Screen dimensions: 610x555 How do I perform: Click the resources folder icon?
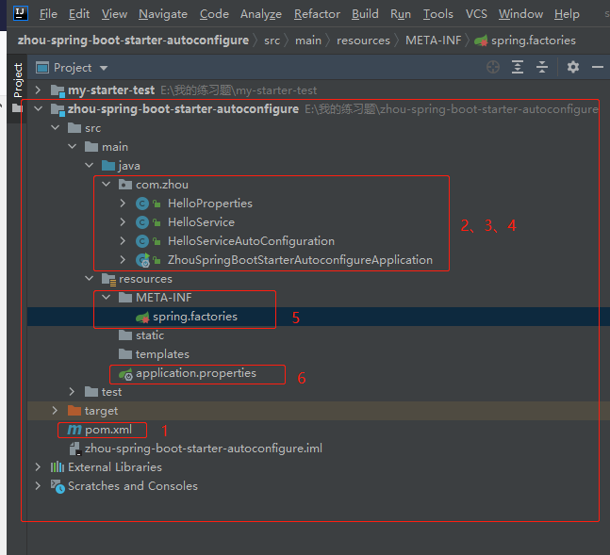tap(108, 279)
